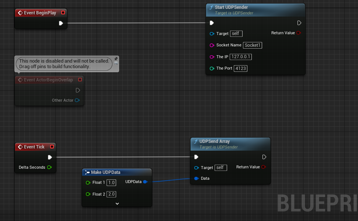358x221 pixels.
Task: Toggle the red indicator on Event Tick
Action: 52,147
